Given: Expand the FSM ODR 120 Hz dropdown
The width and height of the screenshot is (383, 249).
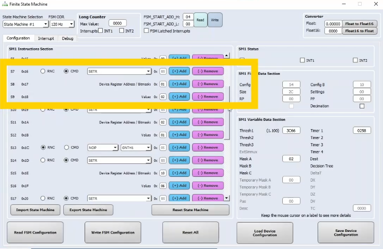Looking at the screenshot, I should click(x=62, y=24).
